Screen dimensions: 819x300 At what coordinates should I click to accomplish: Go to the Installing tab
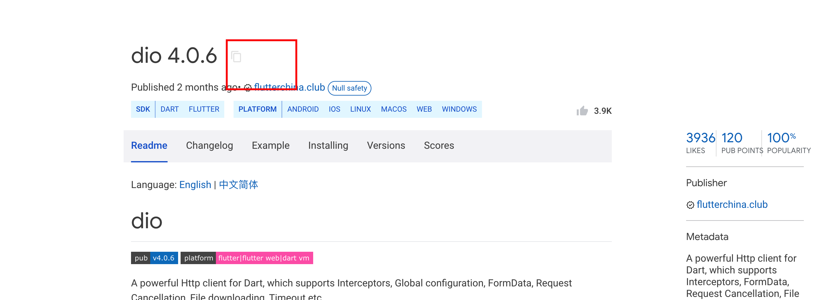[328, 145]
